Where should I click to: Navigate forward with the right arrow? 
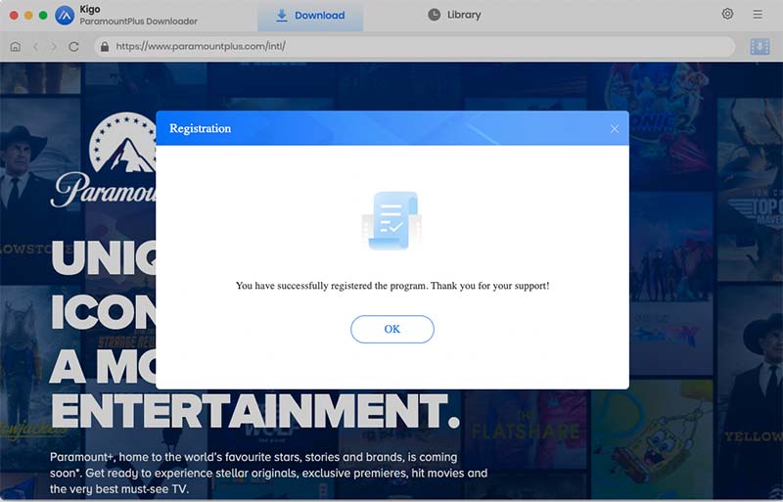click(54, 46)
